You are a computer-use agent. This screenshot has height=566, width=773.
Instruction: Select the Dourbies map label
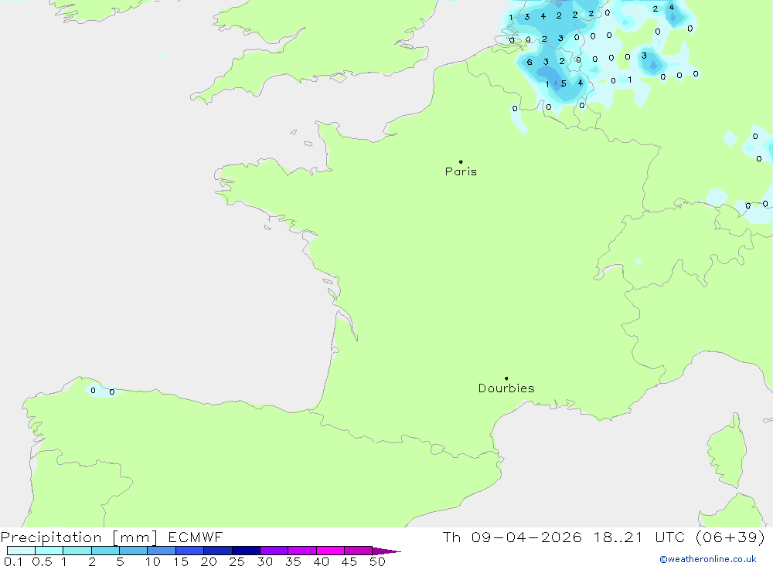point(506,388)
